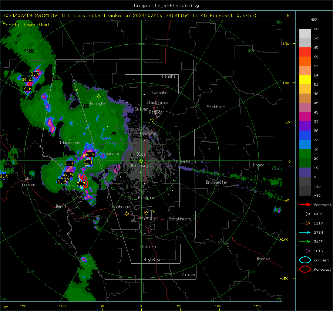The width and height of the screenshot is (333, 311).
Task: Select the yellow 54-51 dBZ swatch
Action: pyautogui.click(x=305, y=80)
